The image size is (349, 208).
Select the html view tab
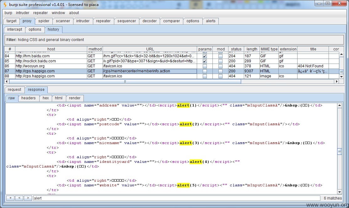[x=59, y=98]
